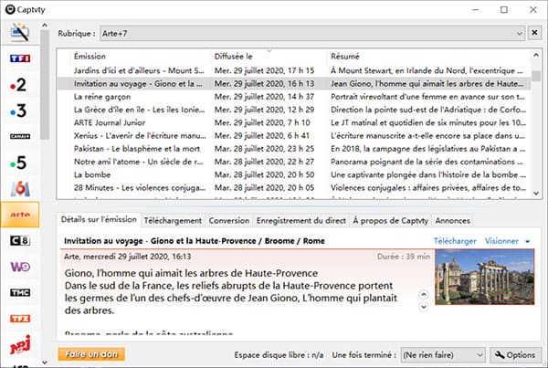Click the 'Durée : 39 min' label
Viewport: 548px width, 368px height.
tap(404, 257)
